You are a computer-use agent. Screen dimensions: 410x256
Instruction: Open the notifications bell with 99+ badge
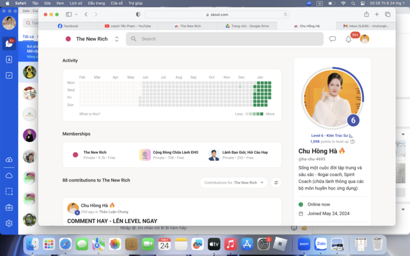(348, 39)
